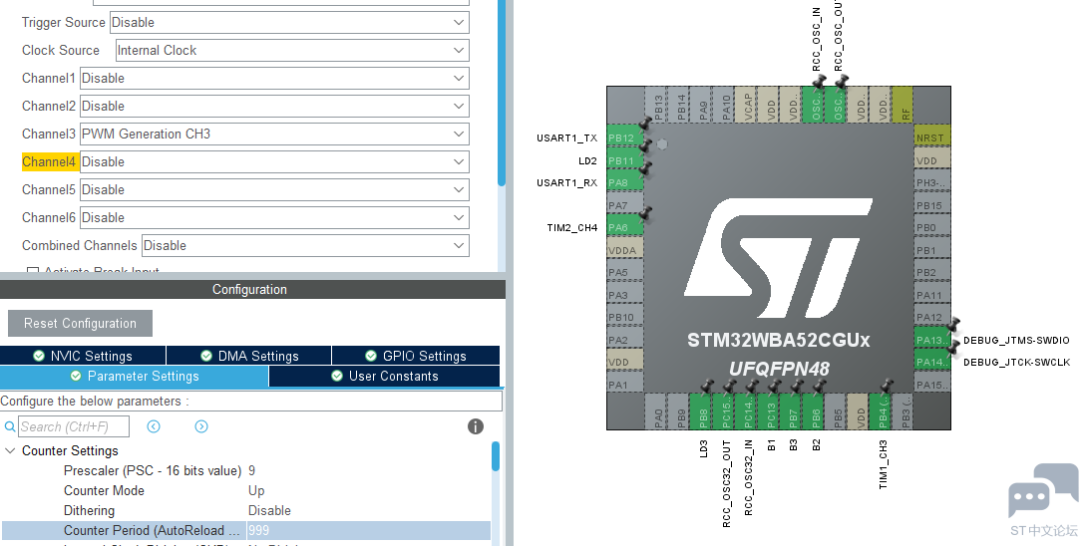This screenshot has height=546, width=1087.
Task: Click the Reset Configuration button
Action: click(x=80, y=323)
